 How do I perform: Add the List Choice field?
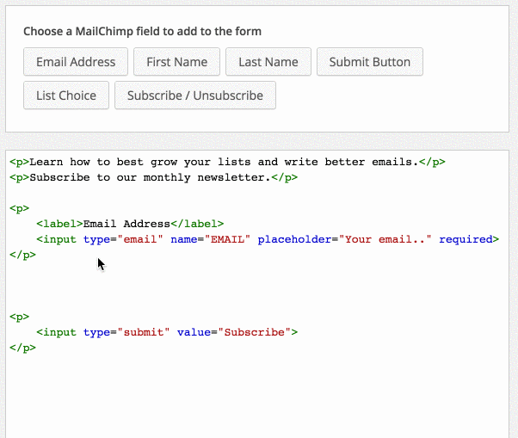tap(66, 96)
